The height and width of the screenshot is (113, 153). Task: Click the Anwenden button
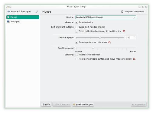point(139,105)
